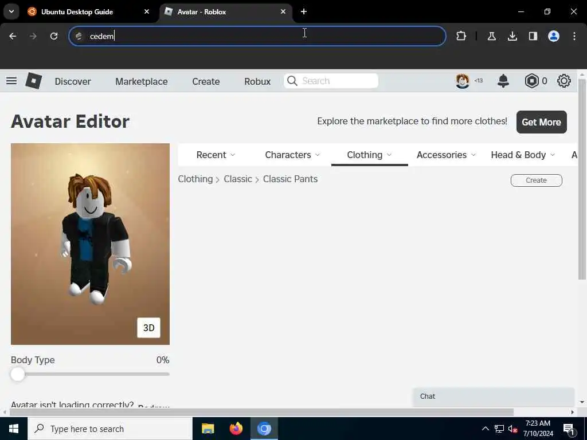Click the vertical page scrollbar
This screenshot has height=440, width=587.
(582, 179)
